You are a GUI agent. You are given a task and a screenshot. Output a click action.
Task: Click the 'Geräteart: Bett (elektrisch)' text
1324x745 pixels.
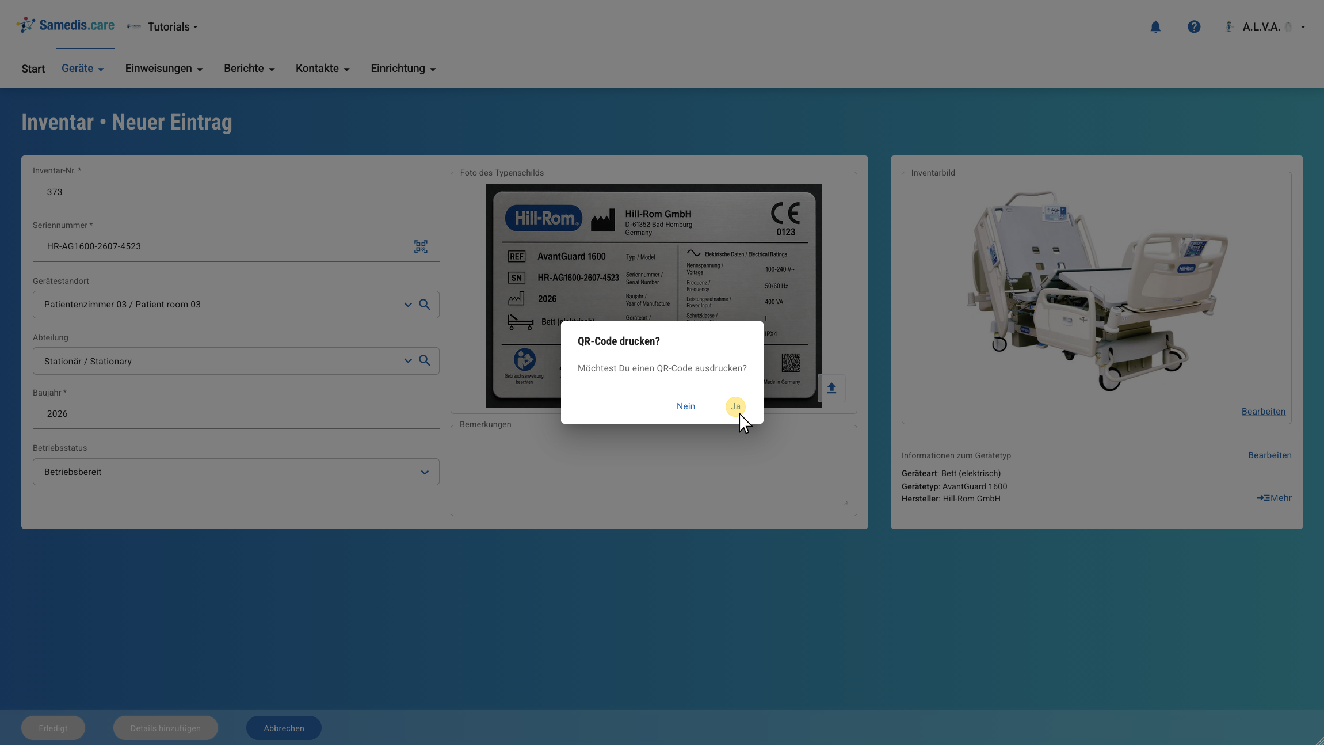(951, 473)
